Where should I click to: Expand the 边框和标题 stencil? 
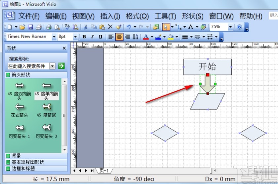[x=36, y=169]
